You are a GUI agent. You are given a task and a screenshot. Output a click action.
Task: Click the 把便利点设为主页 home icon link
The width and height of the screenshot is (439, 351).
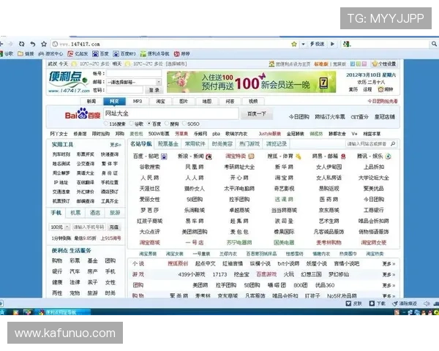290,64
